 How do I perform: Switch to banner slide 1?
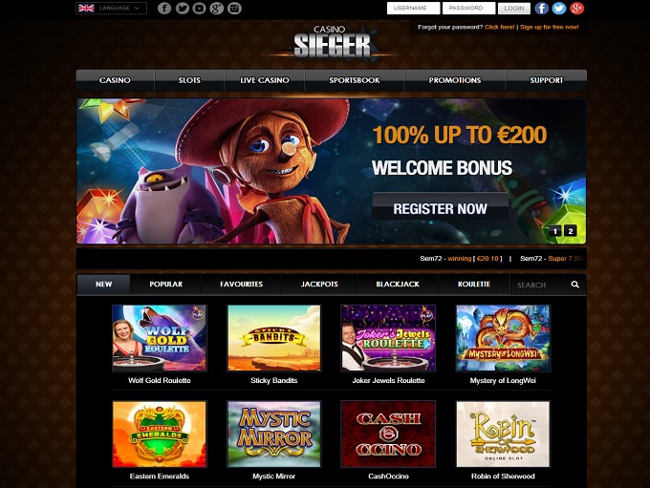tap(555, 231)
